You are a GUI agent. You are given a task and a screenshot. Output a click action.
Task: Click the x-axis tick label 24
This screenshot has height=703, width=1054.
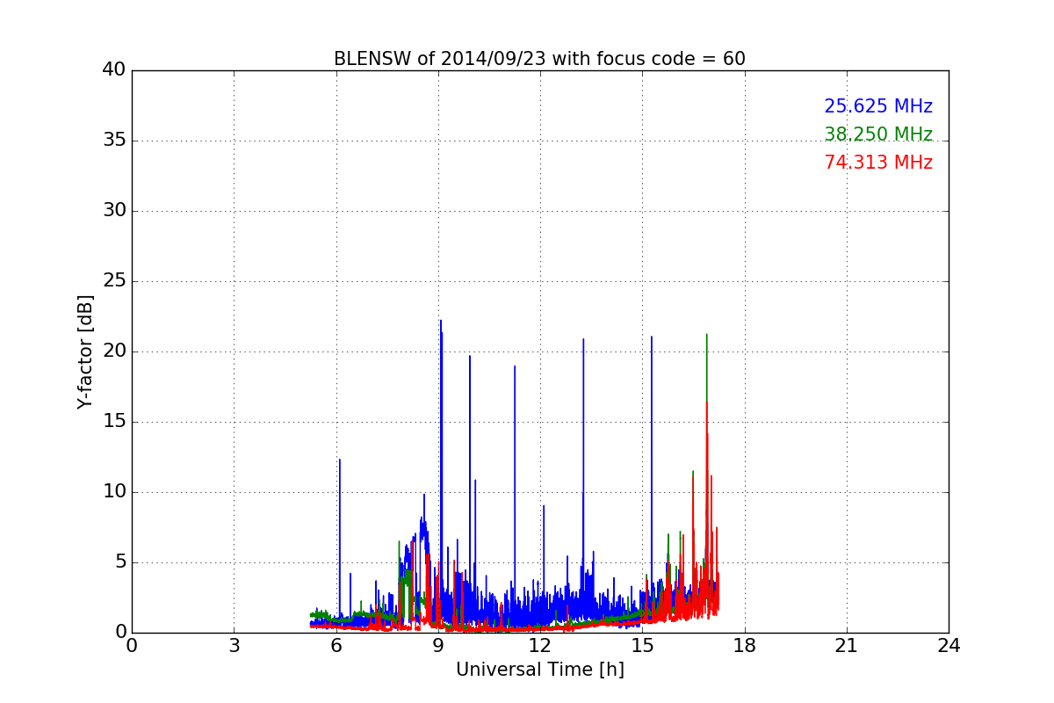(x=949, y=646)
